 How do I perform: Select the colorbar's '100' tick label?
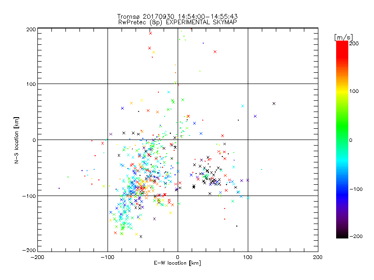click(x=354, y=91)
